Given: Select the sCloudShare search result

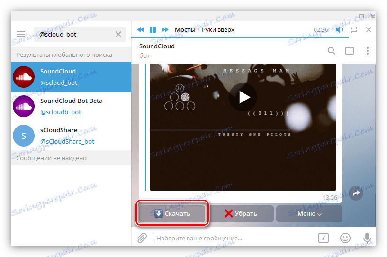Looking at the screenshot, I should click(x=72, y=136).
